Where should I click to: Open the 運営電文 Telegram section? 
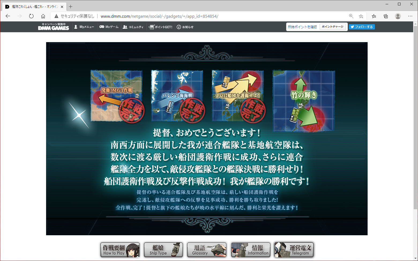tap(294, 250)
